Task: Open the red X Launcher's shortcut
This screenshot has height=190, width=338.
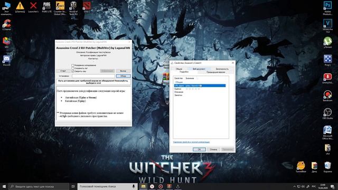Action: 33,7
